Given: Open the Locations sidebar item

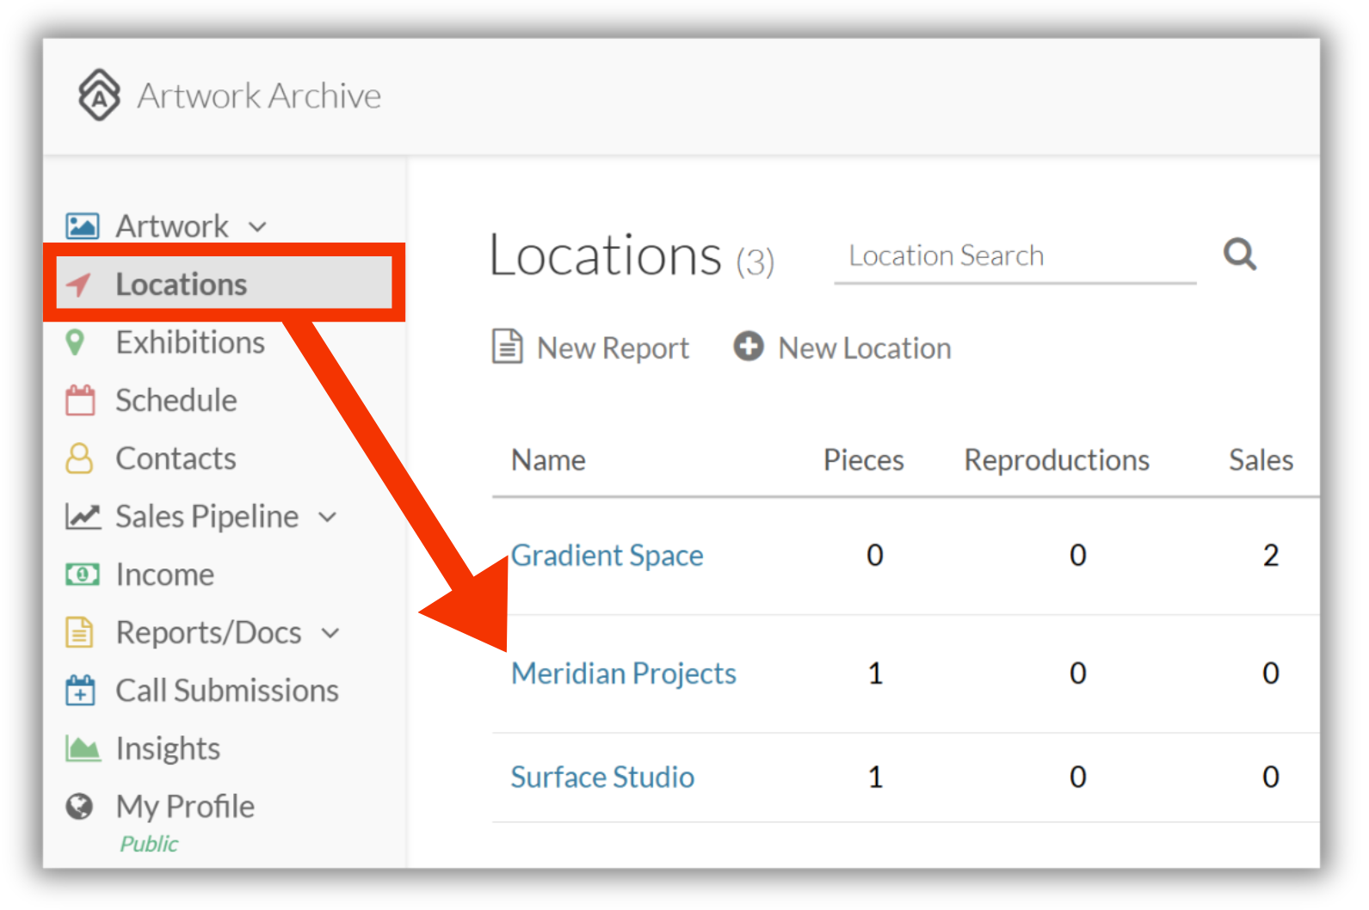Looking at the screenshot, I should point(224,284).
